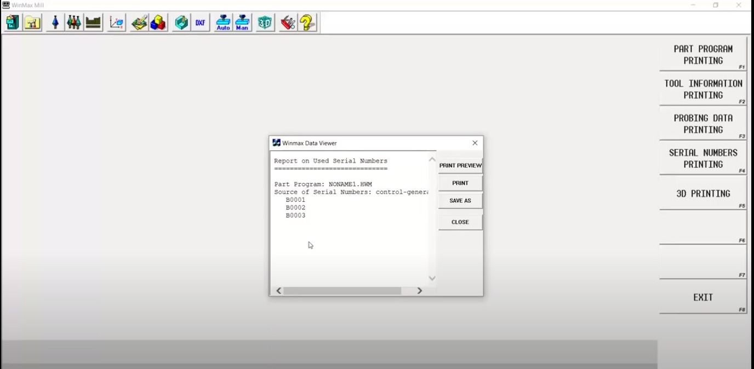The width and height of the screenshot is (754, 369).
Task: Open the multiple tools library icon
Action: pyautogui.click(x=74, y=23)
